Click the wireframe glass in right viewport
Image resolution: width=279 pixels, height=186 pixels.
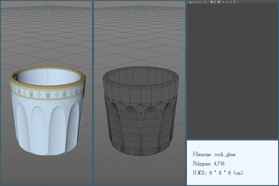click(x=140, y=123)
